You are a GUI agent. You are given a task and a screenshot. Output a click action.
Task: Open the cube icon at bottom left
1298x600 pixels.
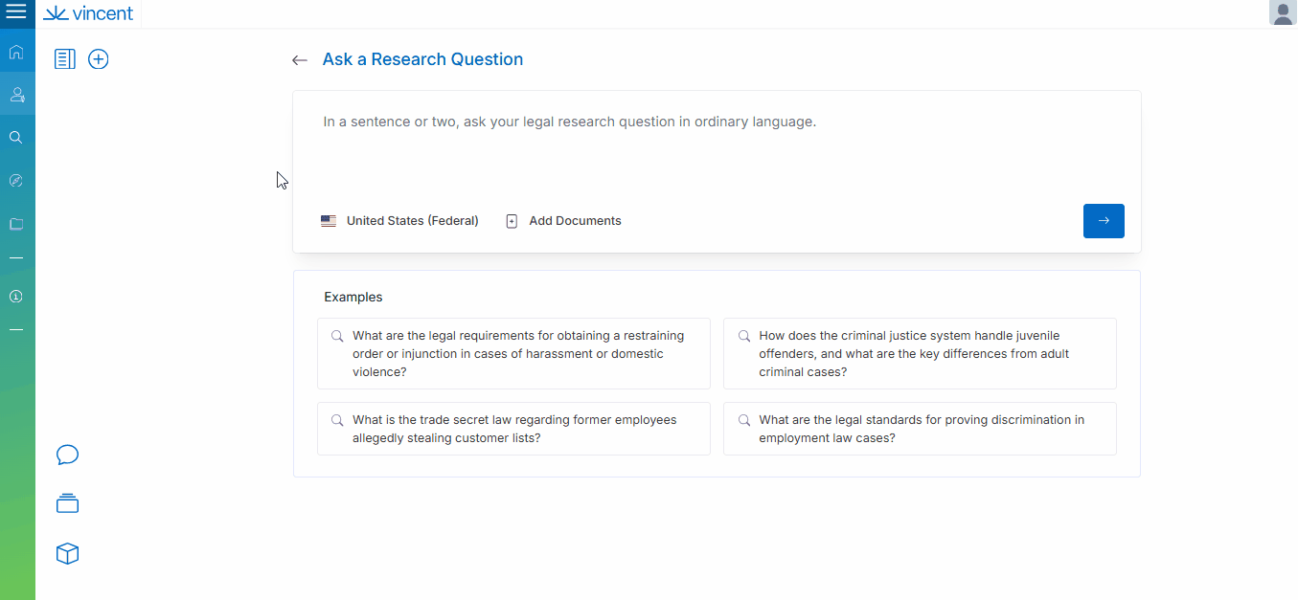(x=67, y=554)
